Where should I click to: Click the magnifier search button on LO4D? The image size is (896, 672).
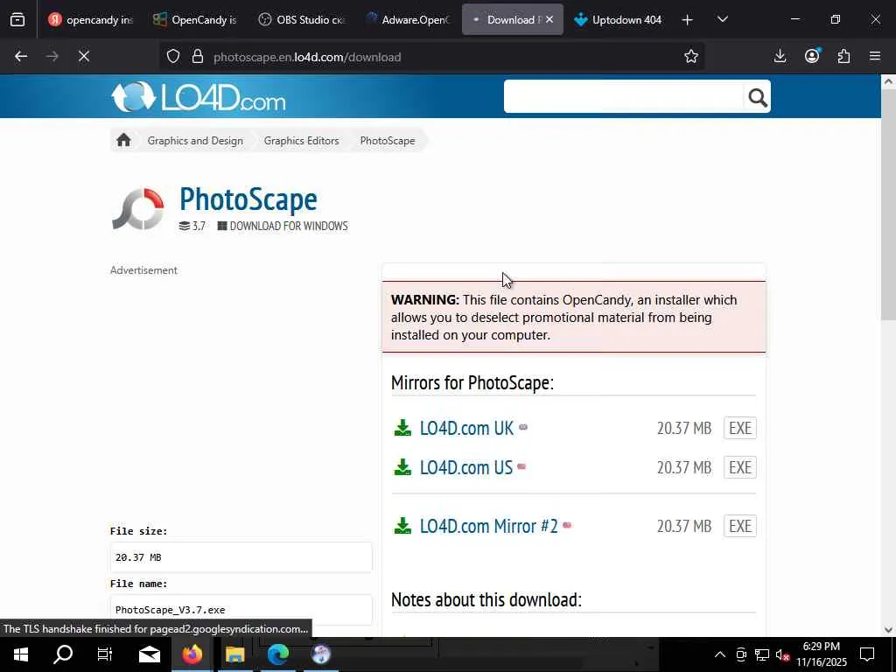757,98
